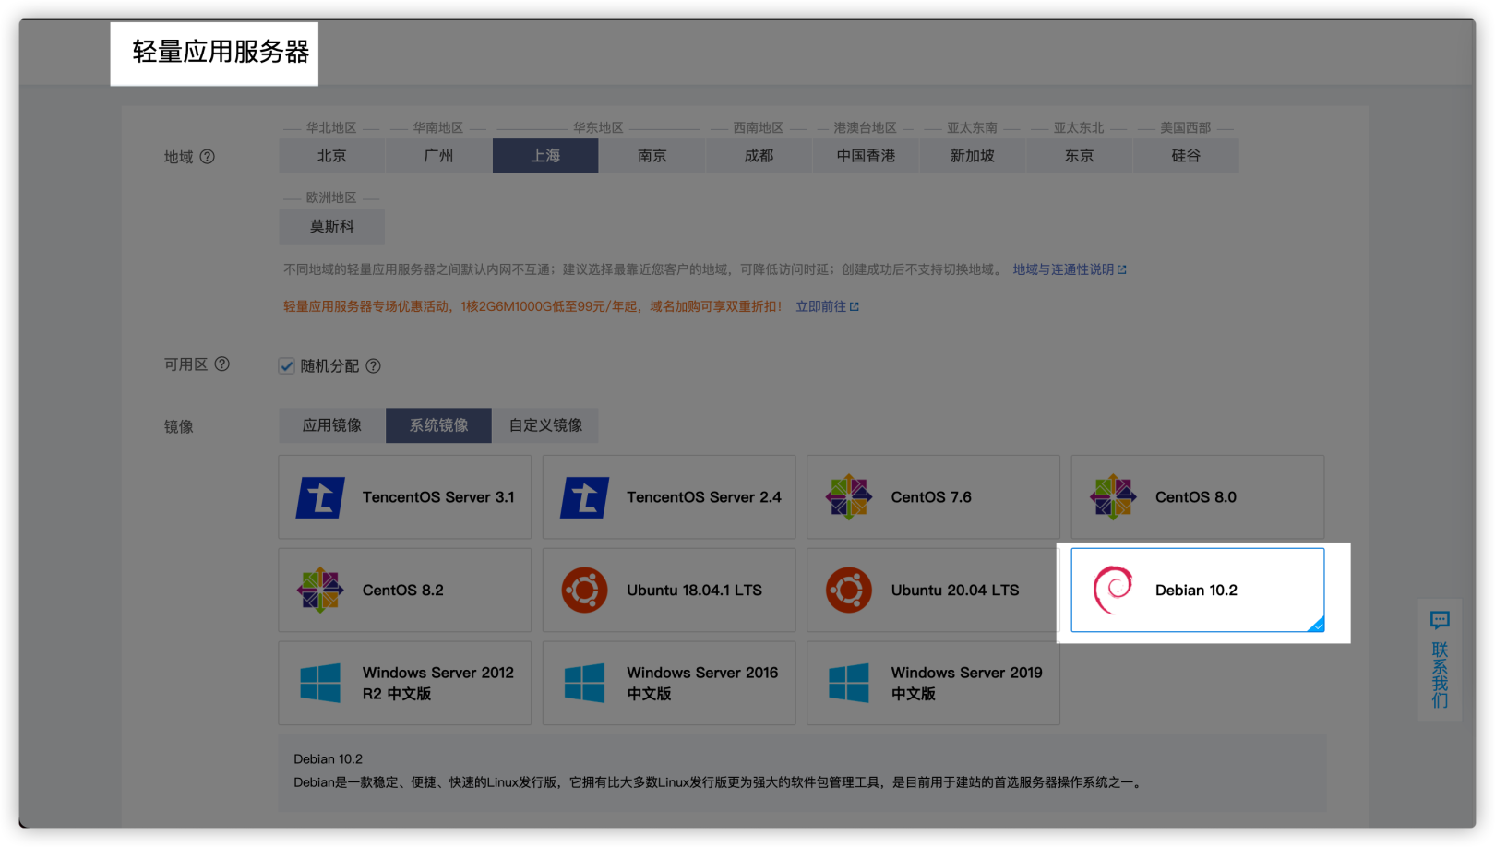Switch to the 系统镜像 tab
1495x847 pixels.
click(439, 425)
